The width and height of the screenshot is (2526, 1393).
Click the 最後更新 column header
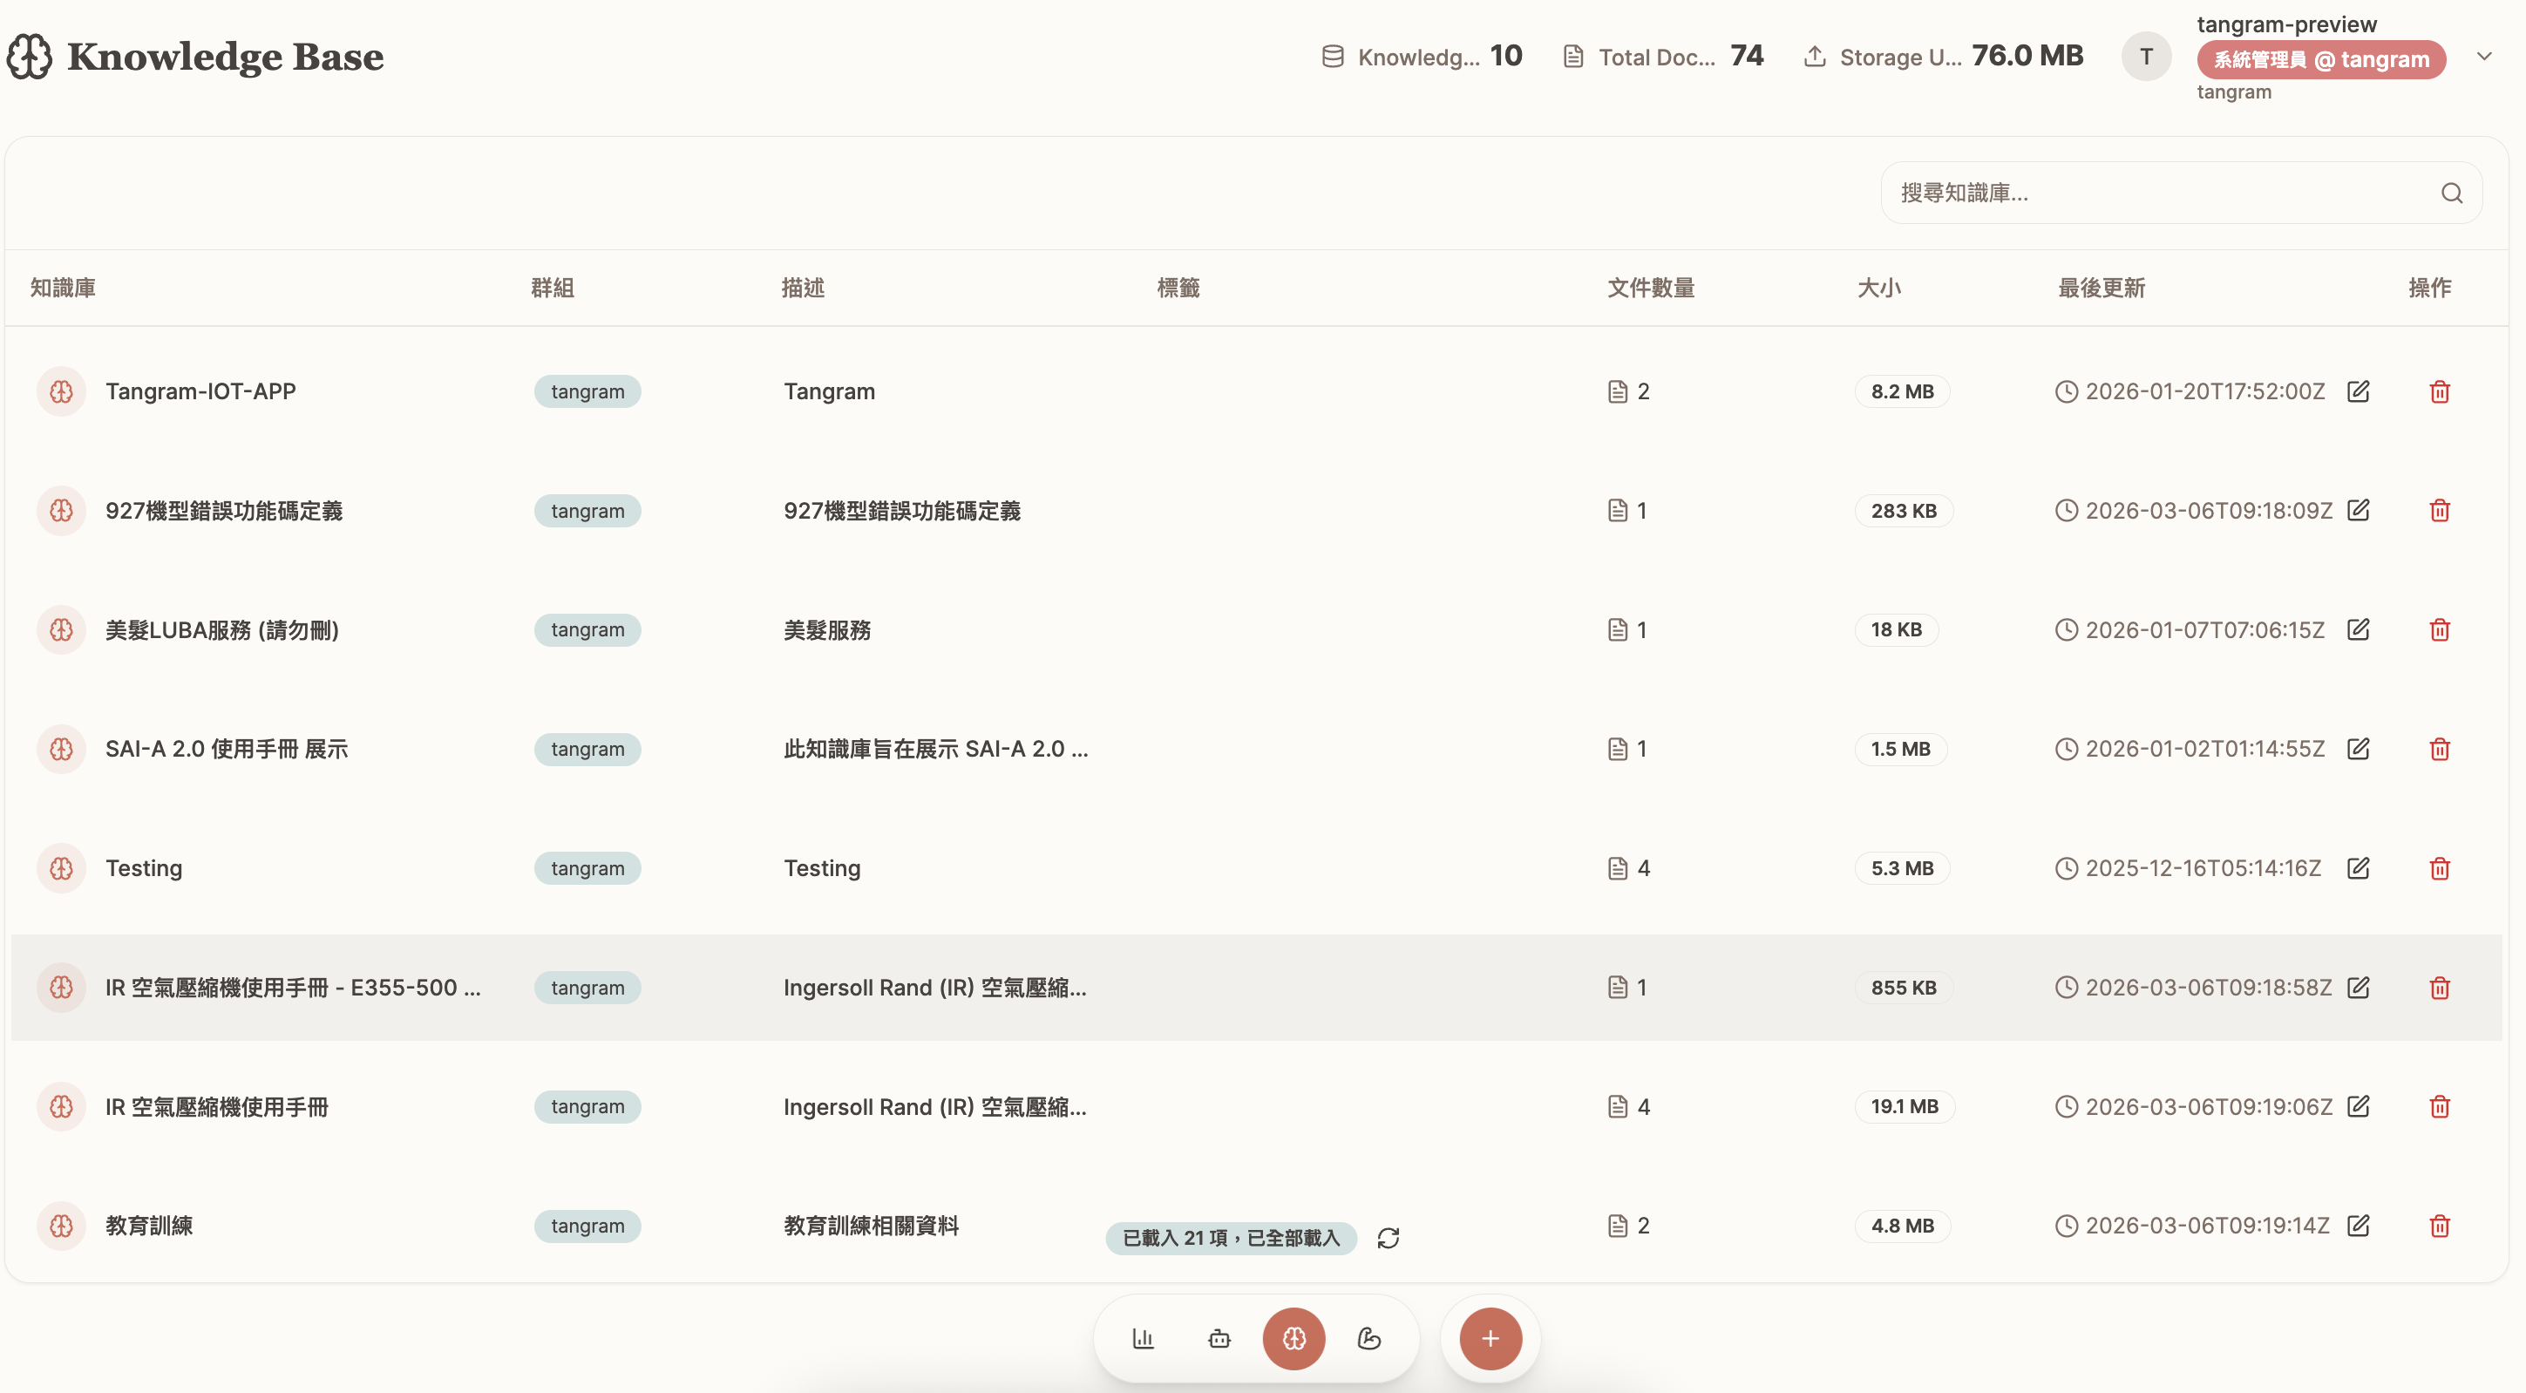(2102, 288)
